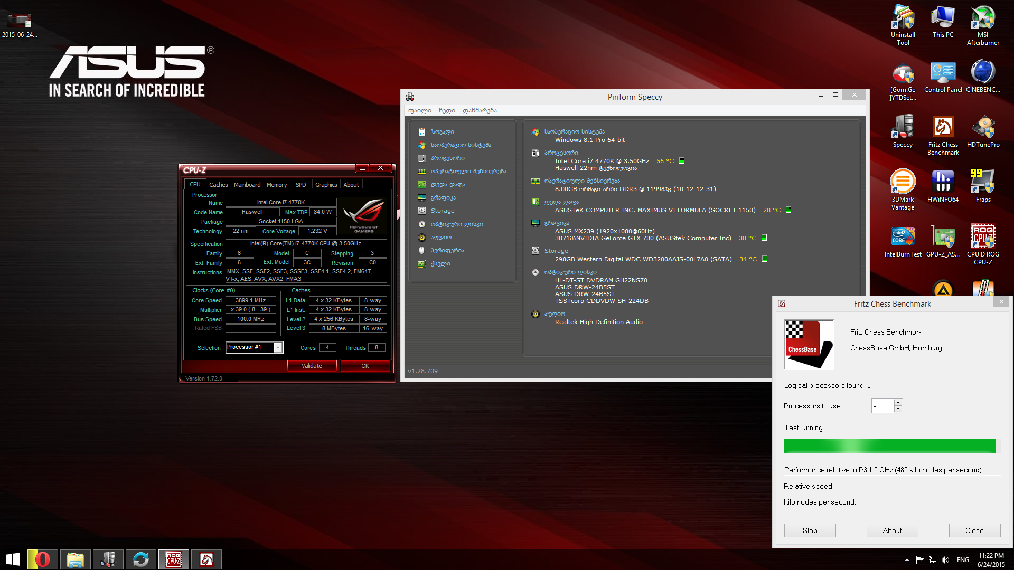Click Opera browser in taskbar
The height and width of the screenshot is (570, 1014).
coord(43,559)
